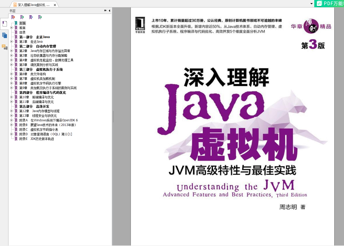
Task: Open the bookmark options drop-down icon
Action: tap(40, 17)
